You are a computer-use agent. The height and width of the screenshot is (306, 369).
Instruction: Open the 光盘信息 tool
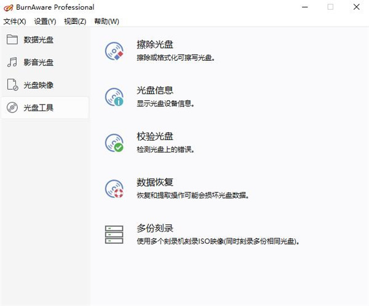coord(155,90)
